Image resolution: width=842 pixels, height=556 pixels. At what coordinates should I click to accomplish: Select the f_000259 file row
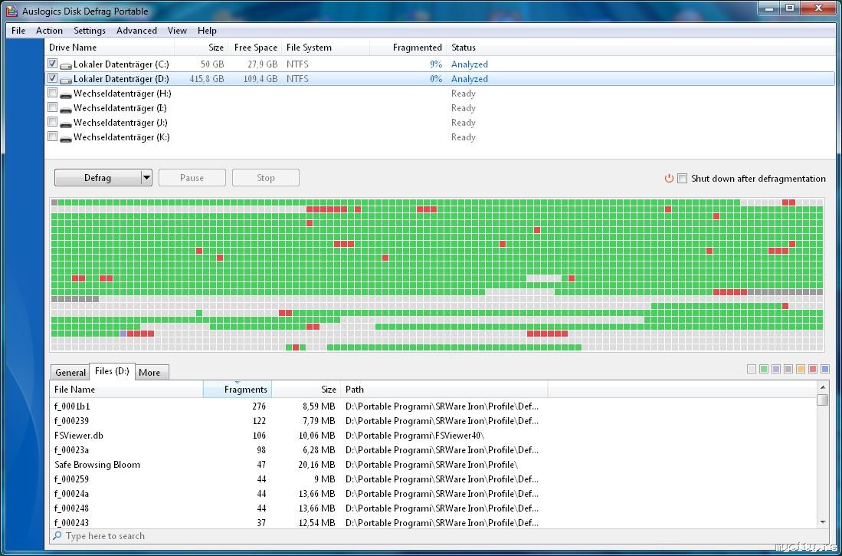(433, 479)
